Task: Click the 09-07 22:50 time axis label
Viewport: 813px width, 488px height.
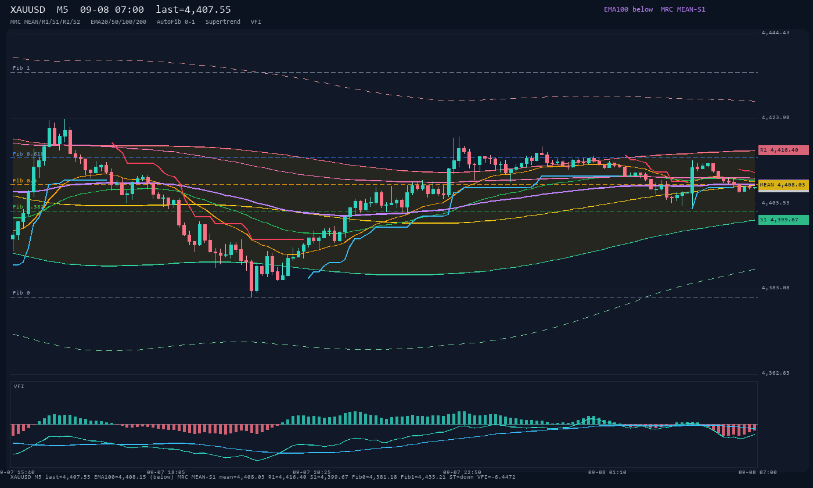Action: tap(462, 472)
